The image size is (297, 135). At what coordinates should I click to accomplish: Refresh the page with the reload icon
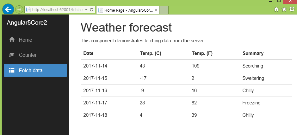[x=91, y=10]
